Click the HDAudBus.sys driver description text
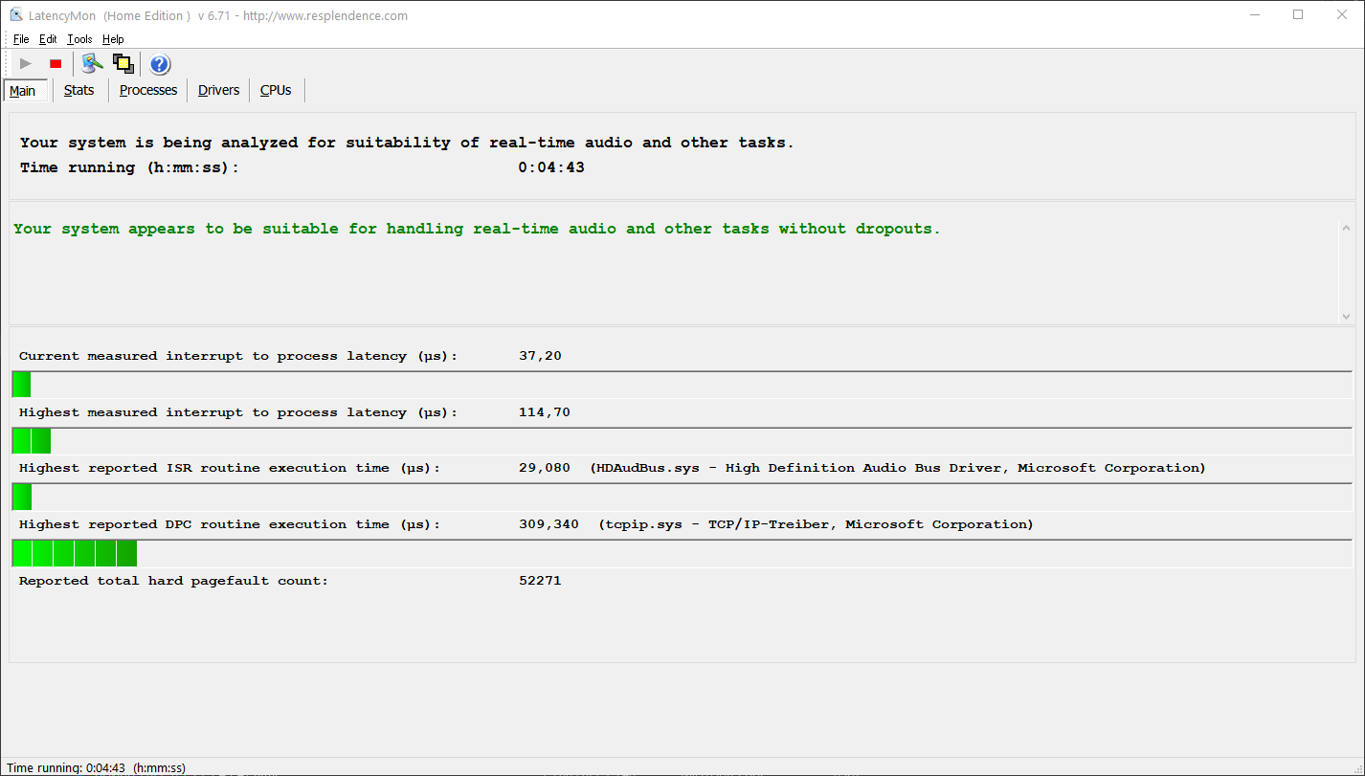Viewport: 1365px width, 776px height. pos(898,468)
